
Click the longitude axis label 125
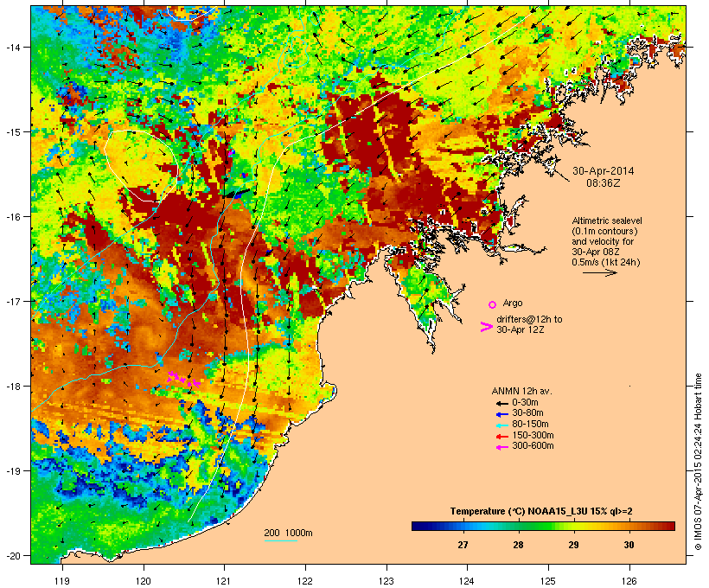548,581
